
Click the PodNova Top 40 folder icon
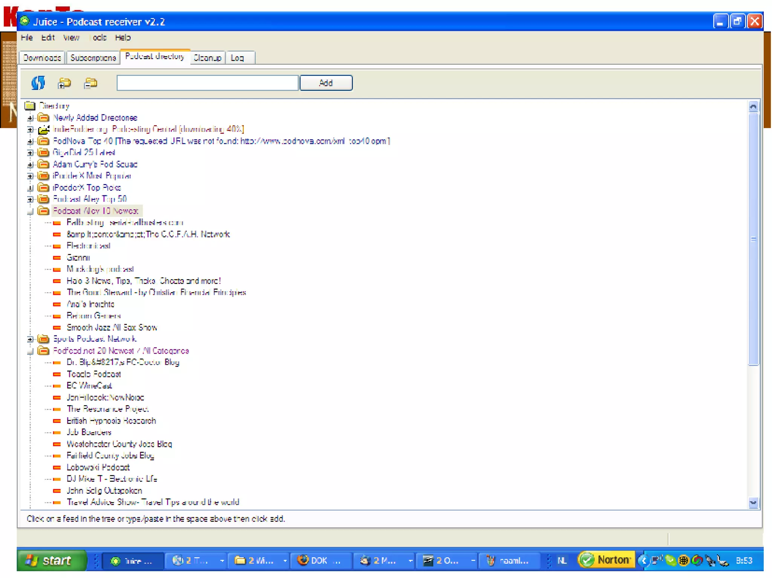[44, 141]
